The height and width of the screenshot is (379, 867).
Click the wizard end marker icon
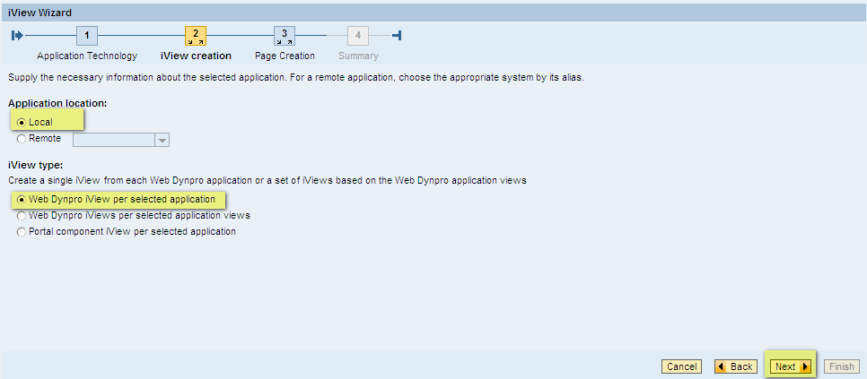[397, 36]
